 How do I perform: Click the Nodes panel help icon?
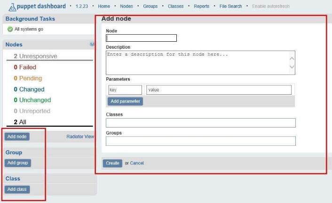[92, 44]
